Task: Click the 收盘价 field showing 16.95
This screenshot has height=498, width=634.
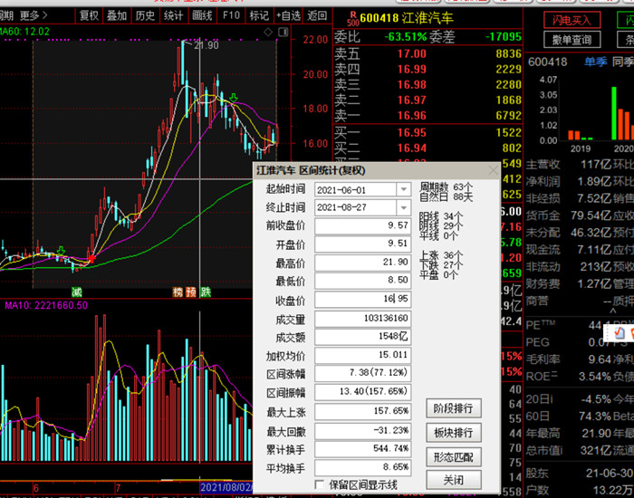Action: click(362, 300)
